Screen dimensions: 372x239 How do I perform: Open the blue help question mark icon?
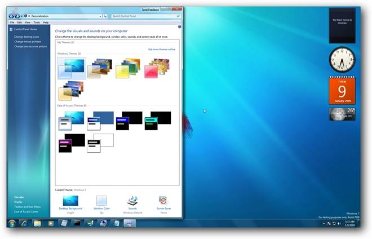coord(180,27)
